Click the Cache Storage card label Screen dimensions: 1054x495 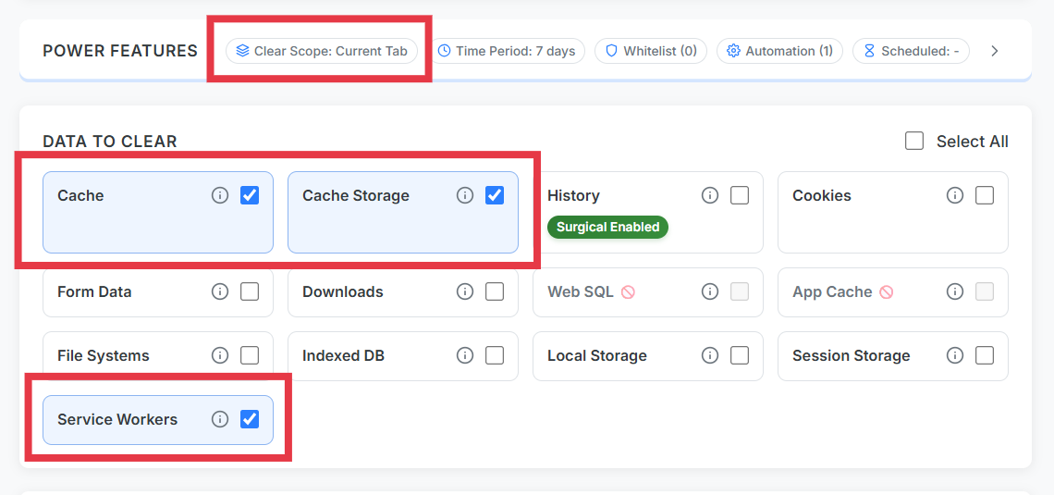coord(356,196)
